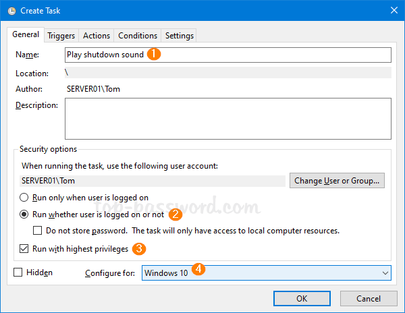Click orange step marker number 3
Viewport: 405px width, 313px height.
point(139,249)
